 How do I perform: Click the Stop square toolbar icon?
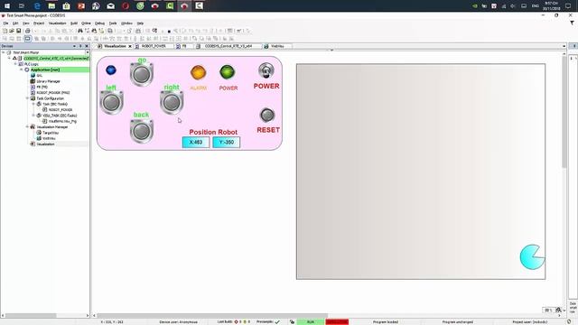point(169,32)
